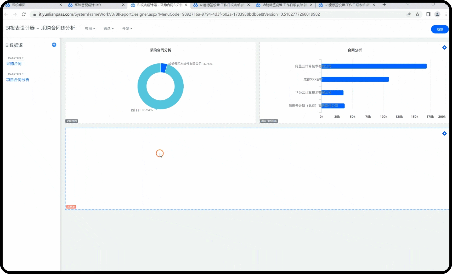Image resolution: width=452 pixels, height=274 pixels.
Task: Open settings gear of the empty unbound panel
Action: click(x=444, y=134)
